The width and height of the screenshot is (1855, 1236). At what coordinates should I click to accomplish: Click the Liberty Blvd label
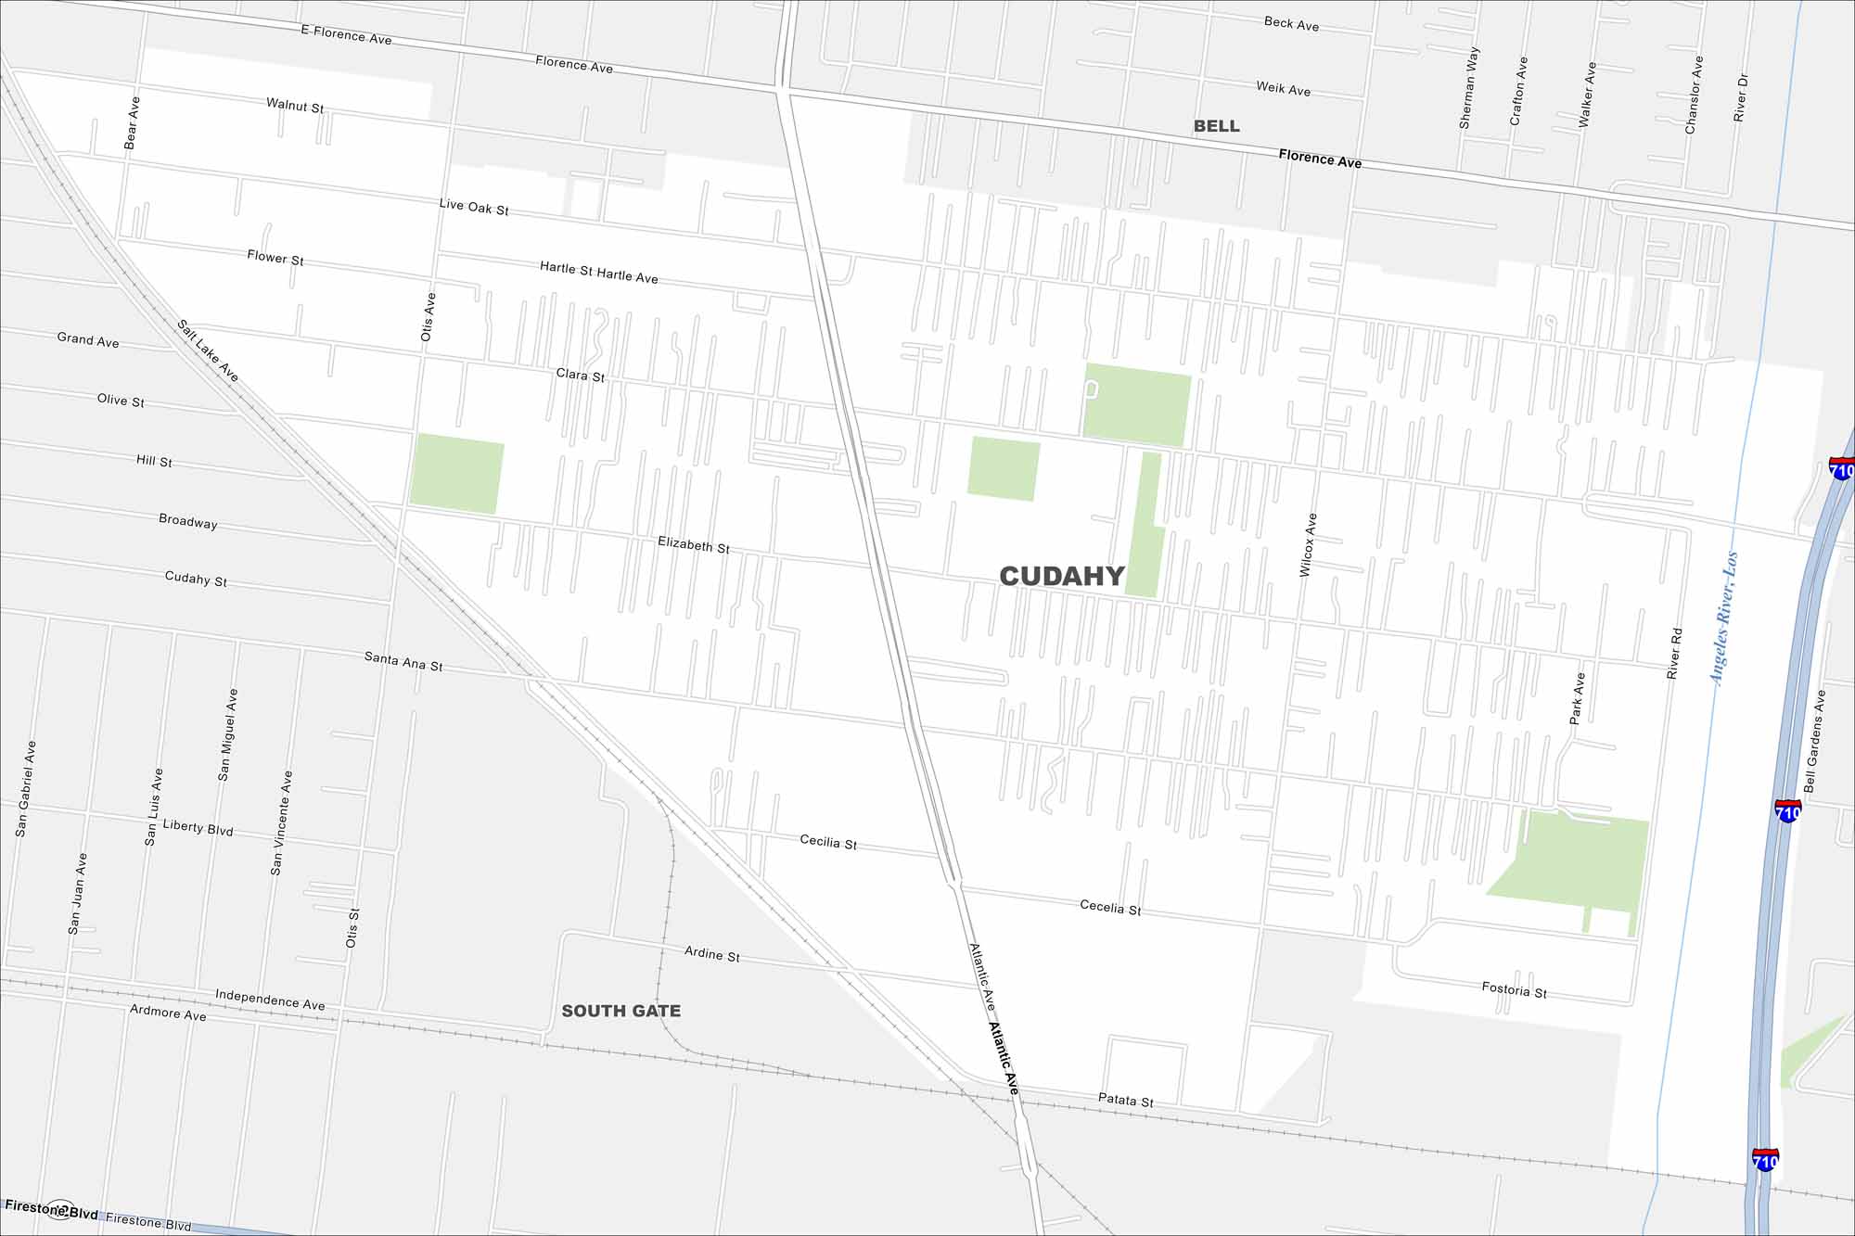[x=198, y=827]
